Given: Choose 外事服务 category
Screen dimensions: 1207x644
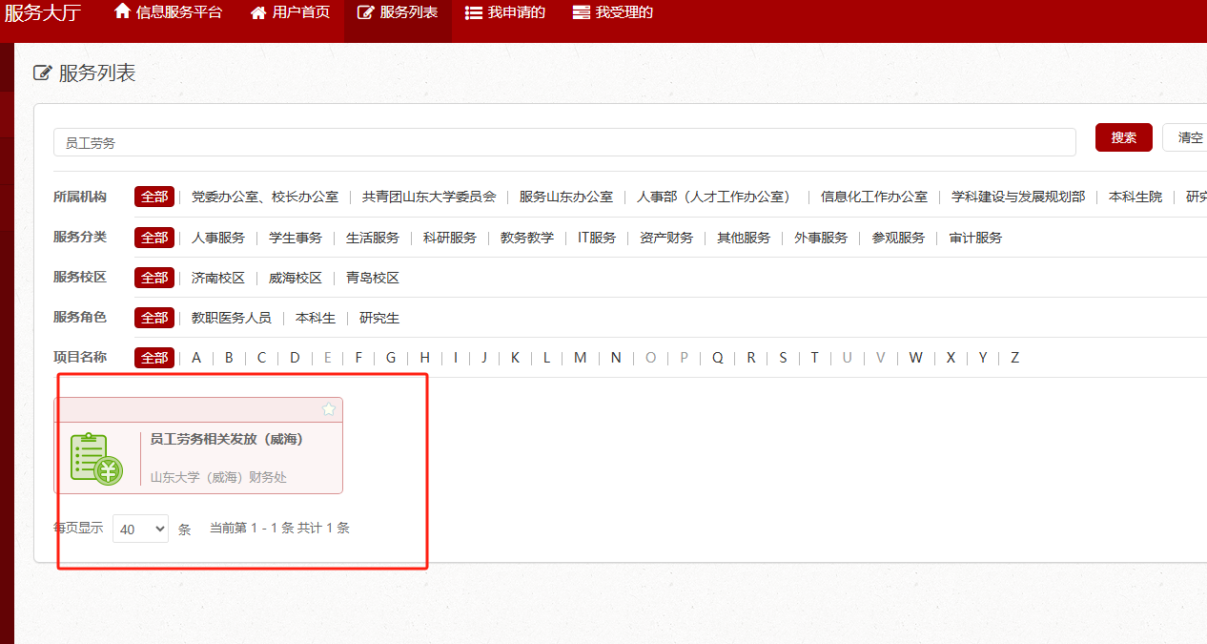Looking at the screenshot, I should click(821, 238).
